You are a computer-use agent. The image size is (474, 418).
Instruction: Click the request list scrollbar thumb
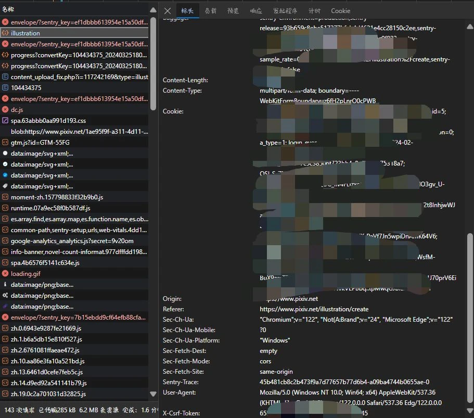(153, 64)
